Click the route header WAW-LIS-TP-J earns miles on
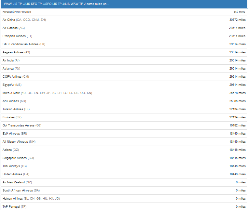This screenshot has width=248, height=210. [x=56, y=4]
